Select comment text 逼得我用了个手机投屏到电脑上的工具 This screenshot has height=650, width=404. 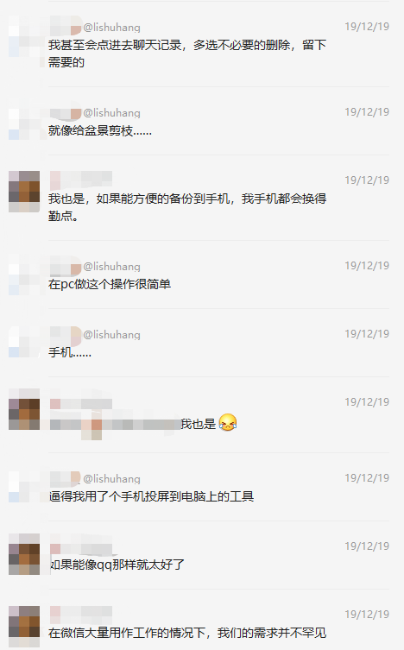tap(151, 496)
